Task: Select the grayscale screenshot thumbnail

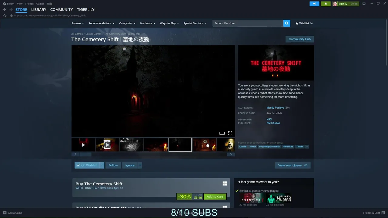Action: 132,145
